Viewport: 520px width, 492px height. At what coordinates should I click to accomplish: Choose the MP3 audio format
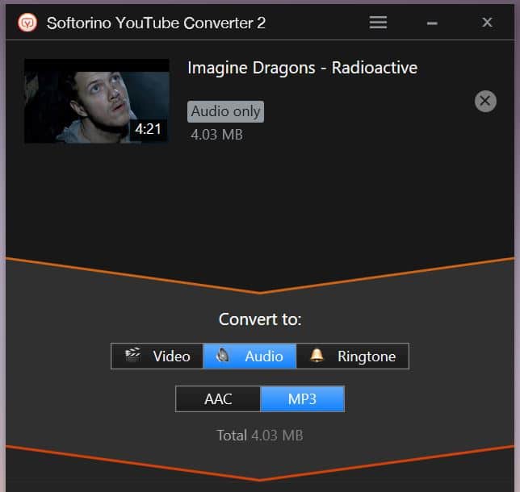coord(303,399)
